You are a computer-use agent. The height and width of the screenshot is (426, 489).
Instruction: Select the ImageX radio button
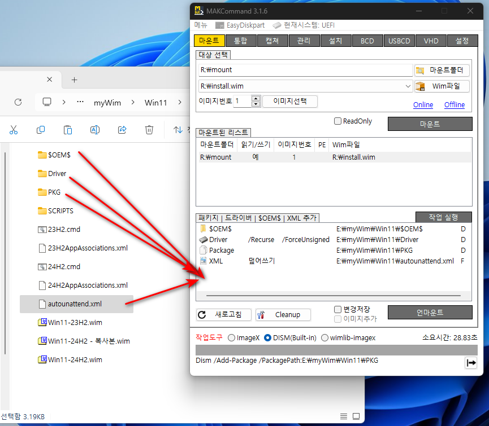(x=231, y=337)
